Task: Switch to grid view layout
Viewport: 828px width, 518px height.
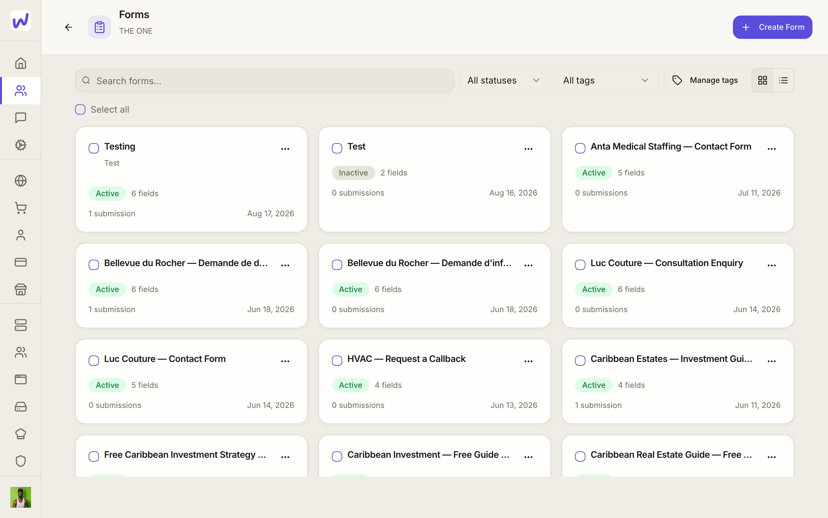Action: pyautogui.click(x=762, y=80)
